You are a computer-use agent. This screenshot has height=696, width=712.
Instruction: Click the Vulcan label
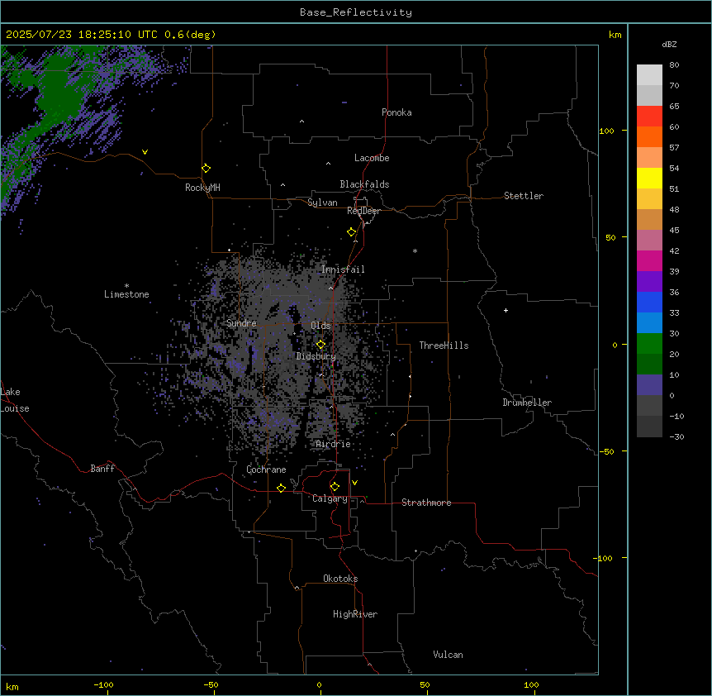(449, 655)
